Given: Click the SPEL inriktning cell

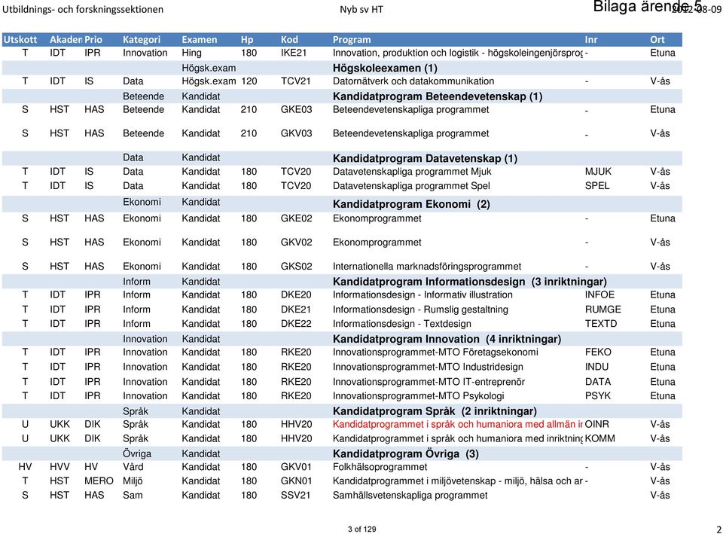Looking at the screenshot, I should [x=597, y=186].
